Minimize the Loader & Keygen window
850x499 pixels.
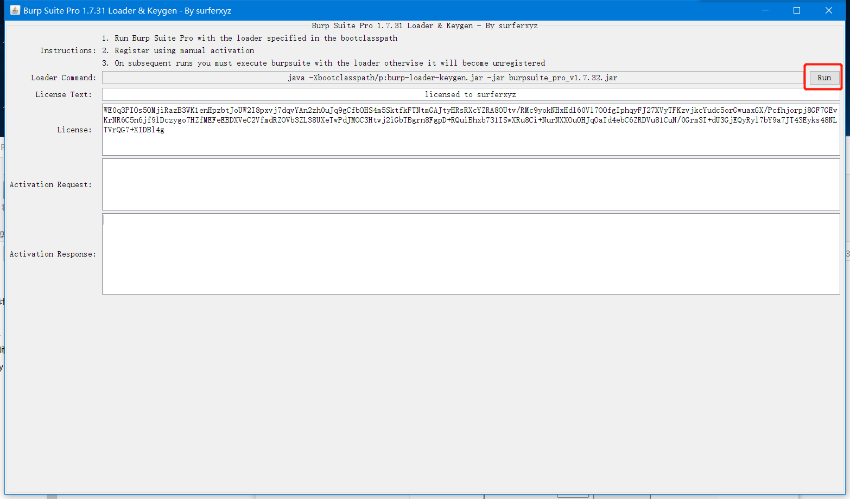[x=765, y=10]
